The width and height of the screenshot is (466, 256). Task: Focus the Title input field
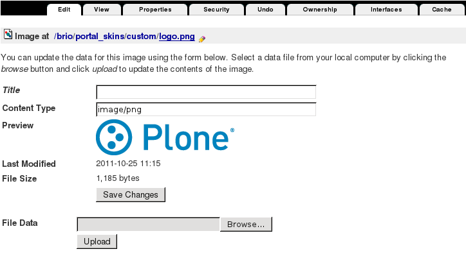tap(206, 92)
